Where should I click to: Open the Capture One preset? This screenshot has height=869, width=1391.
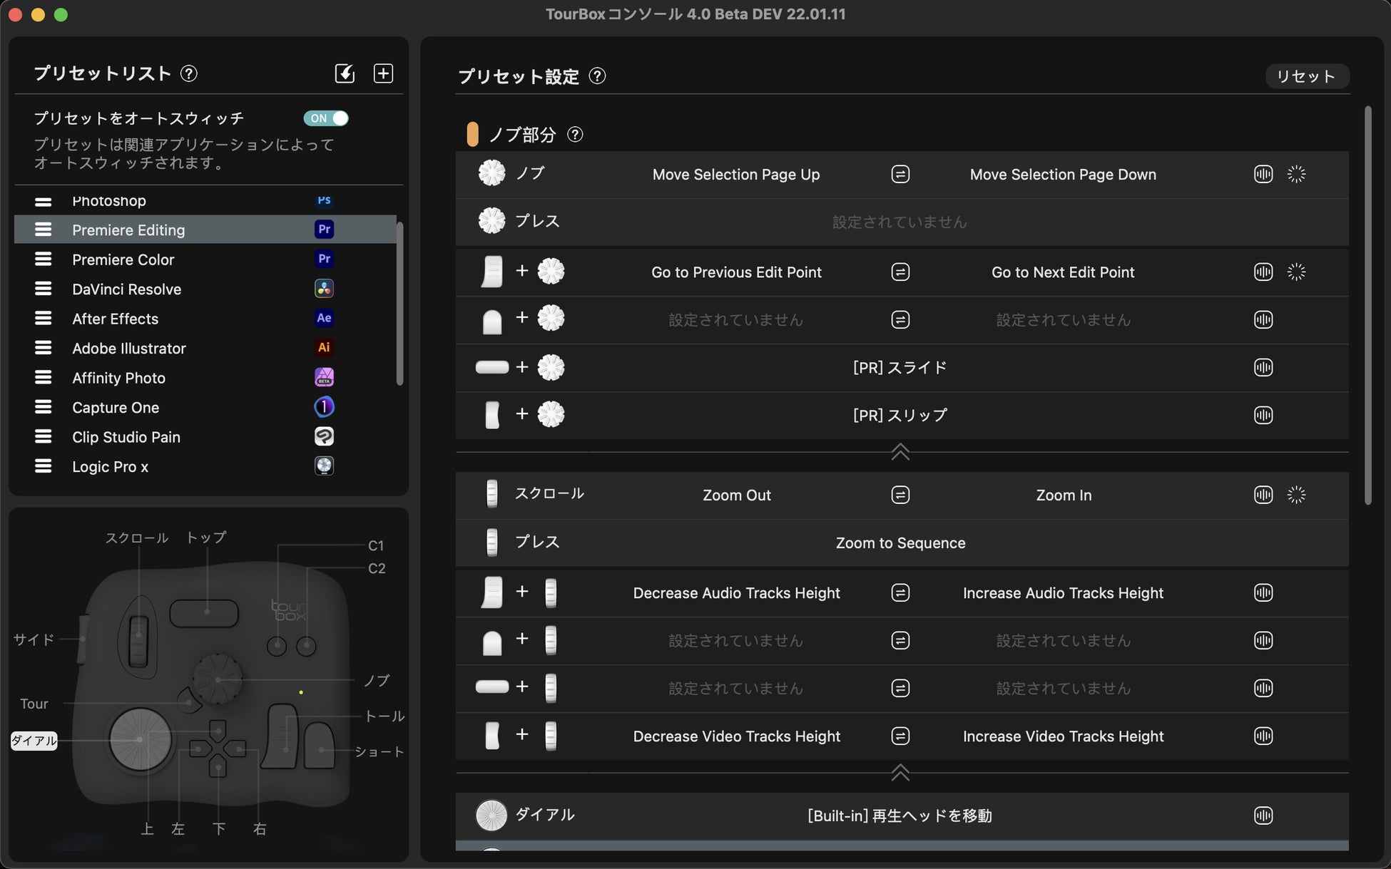coord(116,408)
